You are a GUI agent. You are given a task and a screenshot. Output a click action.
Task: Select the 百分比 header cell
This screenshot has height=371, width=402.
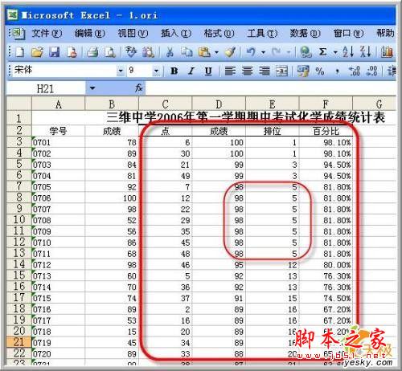coord(326,131)
